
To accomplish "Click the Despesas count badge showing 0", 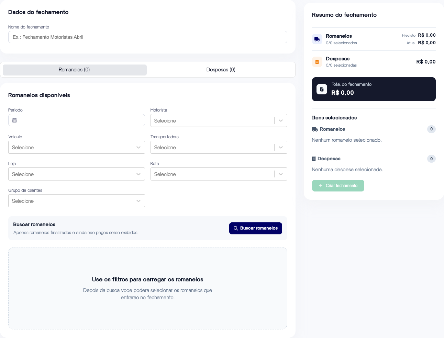I will click(431, 159).
